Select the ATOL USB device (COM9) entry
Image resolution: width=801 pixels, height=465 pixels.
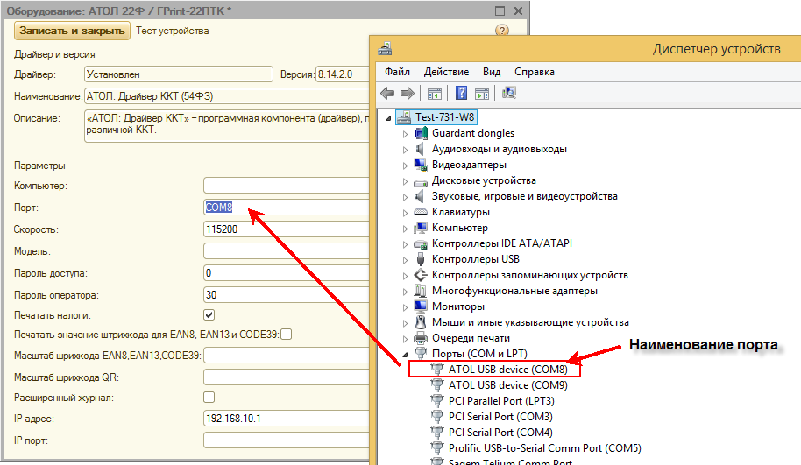(x=501, y=385)
